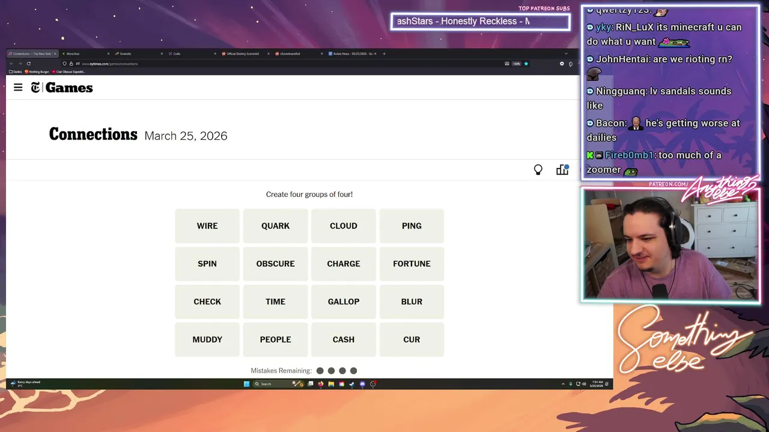Open the Dailies bookmarks folder
Image resolution: width=769 pixels, height=432 pixels.
[16, 71]
